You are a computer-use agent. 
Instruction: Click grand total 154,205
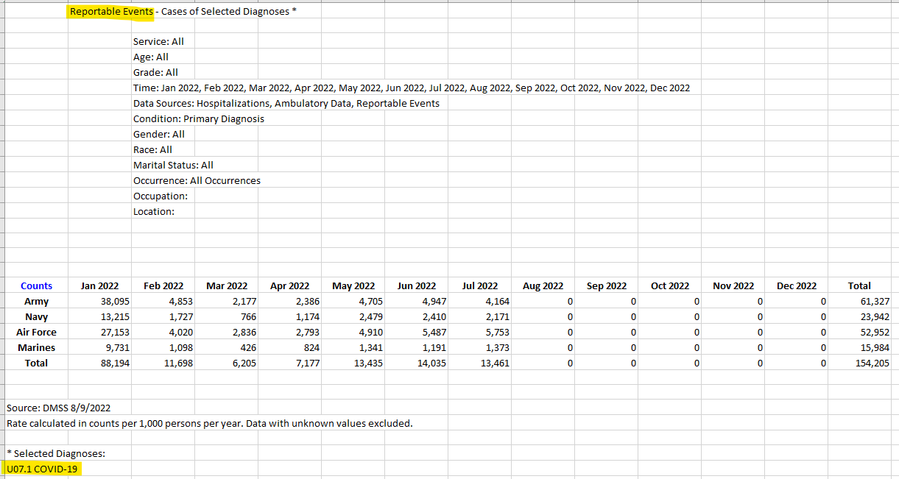click(x=872, y=363)
